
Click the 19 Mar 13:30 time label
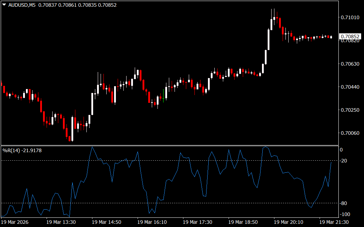61,222
